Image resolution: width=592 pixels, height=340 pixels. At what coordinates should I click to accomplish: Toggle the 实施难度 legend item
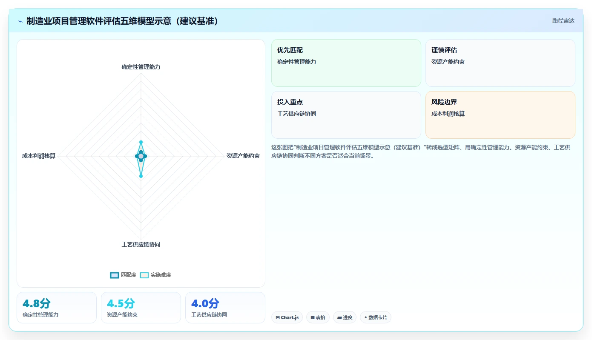(x=156, y=275)
